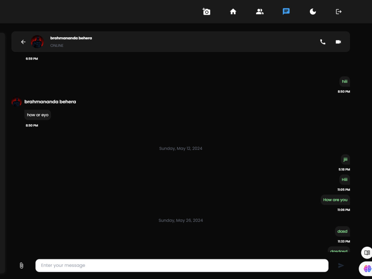Click the 6:59 PM timestamp
Screen dimensions: 372x279
click(x=32, y=59)
